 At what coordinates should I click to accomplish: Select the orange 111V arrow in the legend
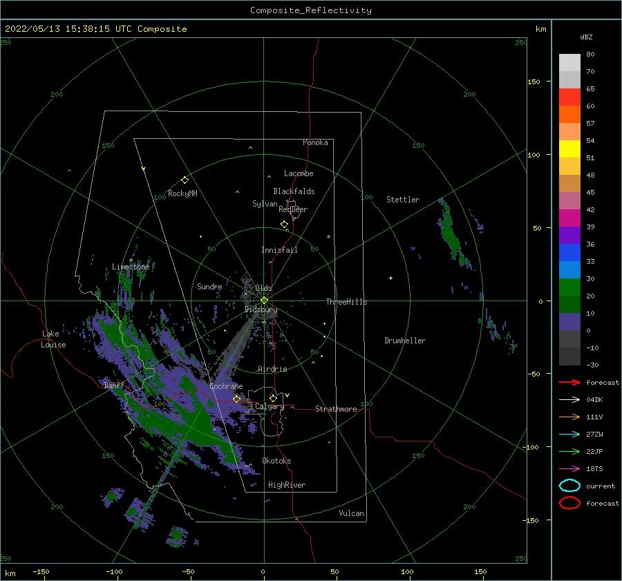[x=569, y=417]
